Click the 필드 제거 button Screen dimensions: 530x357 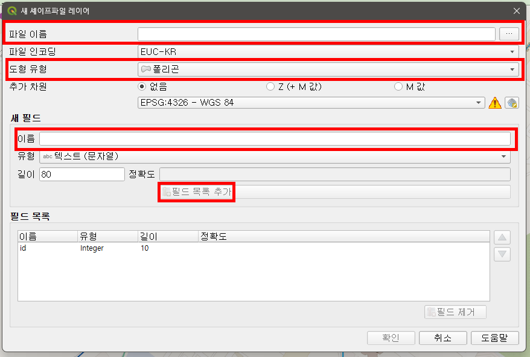(x=455, y=312)
